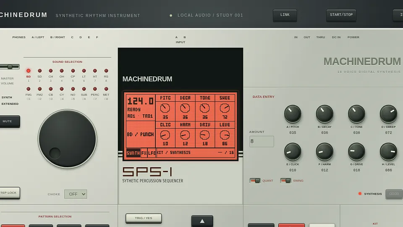Select the BD sound LED
Viewport: 403px width, 227px height.
click(x=28, y=71)
